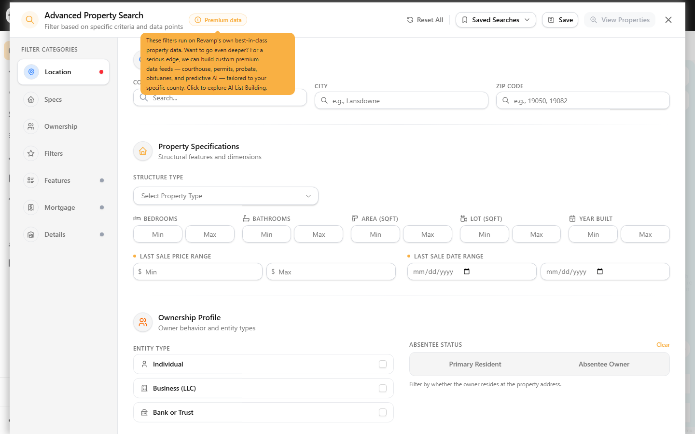Click the Bedrooms Max field
The height and width of the screenshot is (434, 695).
pyautogui.click(x=210, y=234)
